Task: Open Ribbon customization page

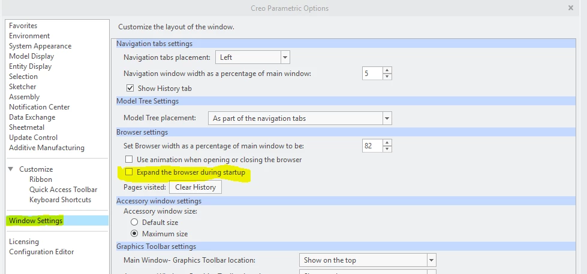Action: coord(41,179)
